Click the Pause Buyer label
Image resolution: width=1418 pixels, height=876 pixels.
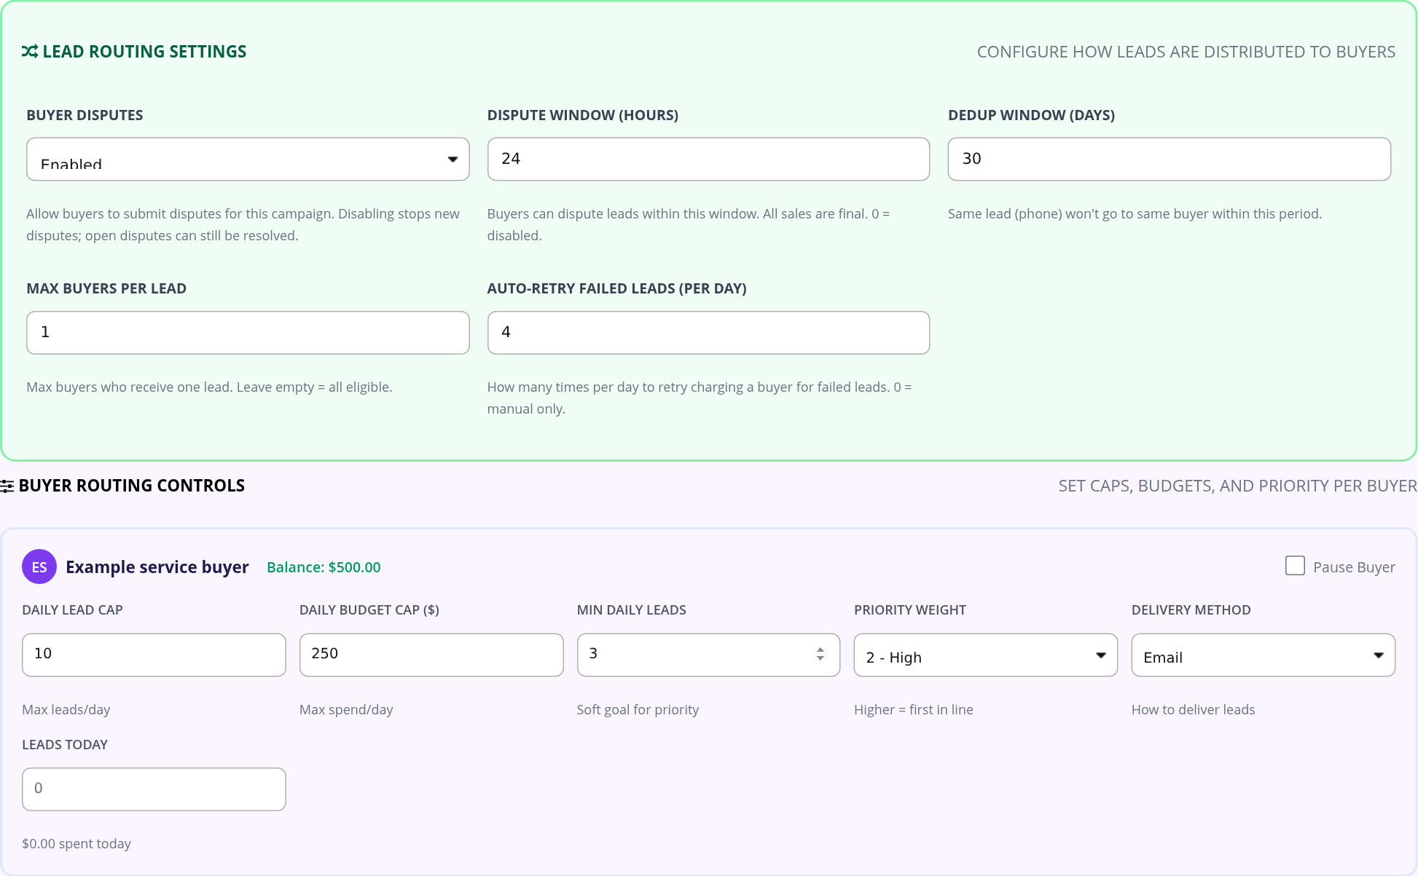point(1354,567)
